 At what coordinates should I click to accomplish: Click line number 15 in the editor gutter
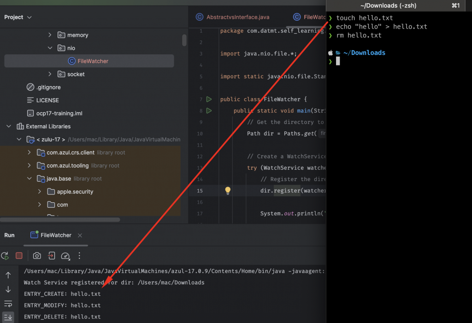[200, 191]
